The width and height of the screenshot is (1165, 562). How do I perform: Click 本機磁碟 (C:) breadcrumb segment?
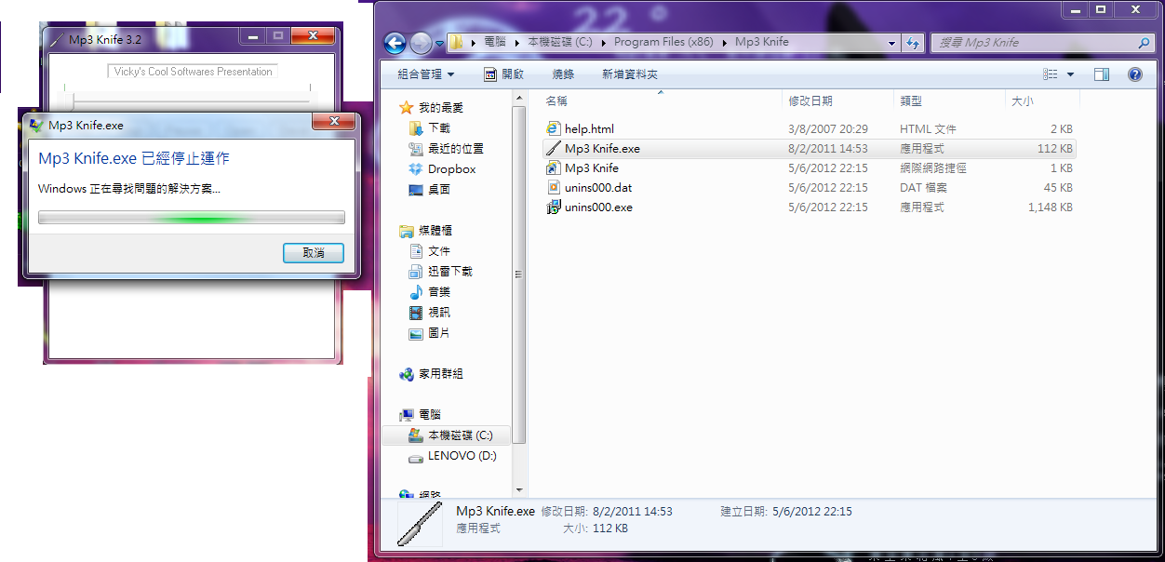[x=559, y=43]
